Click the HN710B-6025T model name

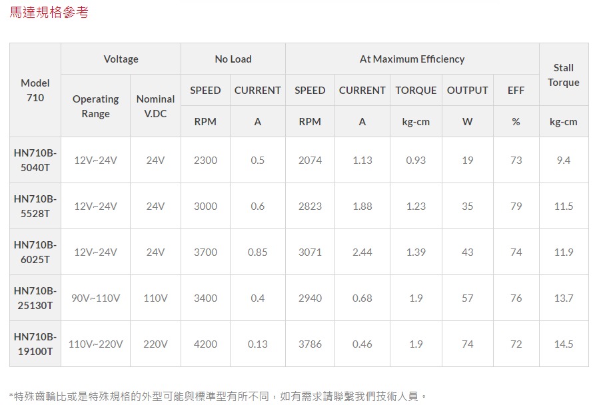pyautogui.click(x=35, y=252)
